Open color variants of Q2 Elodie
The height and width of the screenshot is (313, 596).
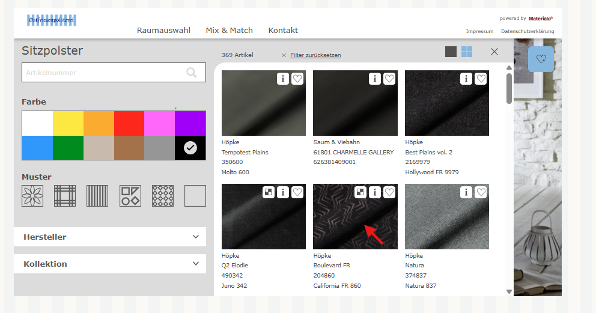pos(269,192)
